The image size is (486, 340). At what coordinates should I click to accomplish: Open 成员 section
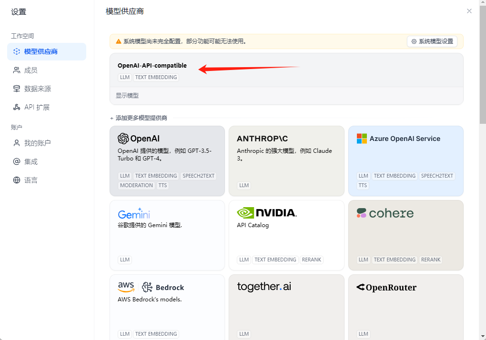coord(47,70)
